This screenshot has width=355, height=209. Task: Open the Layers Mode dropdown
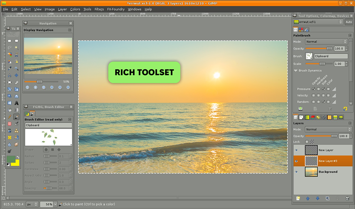tap(329, 129)
